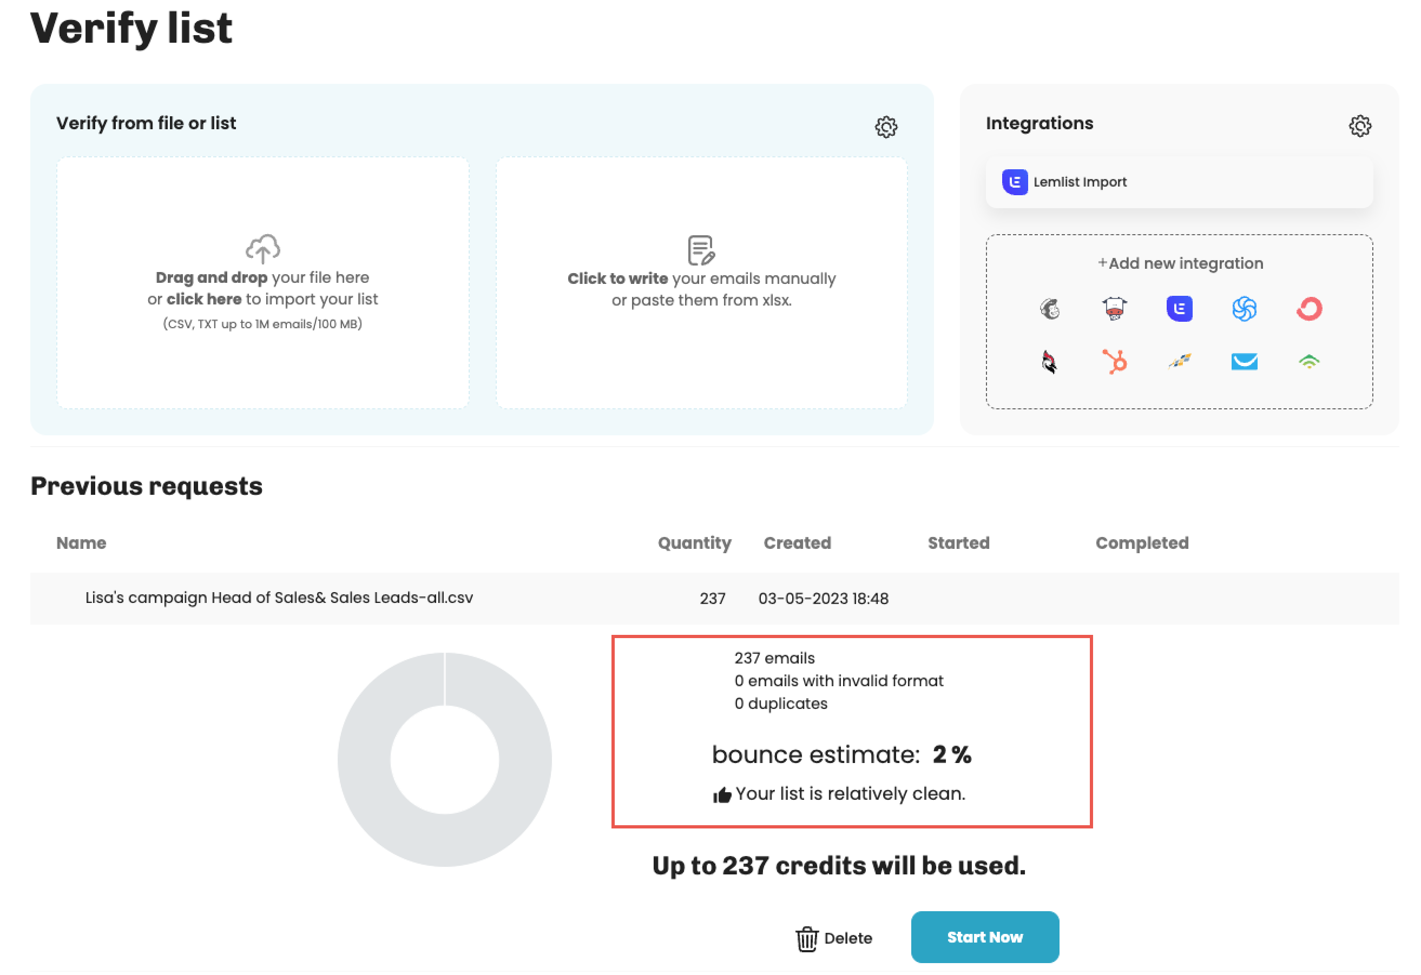1421x975 pixels.
Task: Select Lisa's campaign csv request row
Action: 279,598
